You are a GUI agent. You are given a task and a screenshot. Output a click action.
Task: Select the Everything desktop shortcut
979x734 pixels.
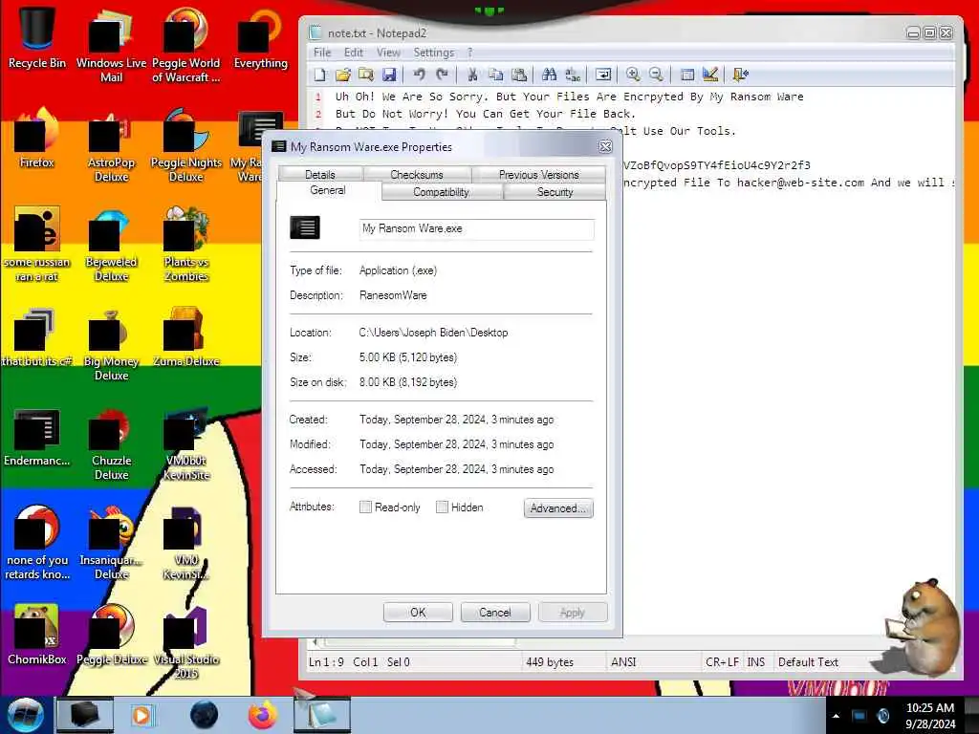point(261,37)
